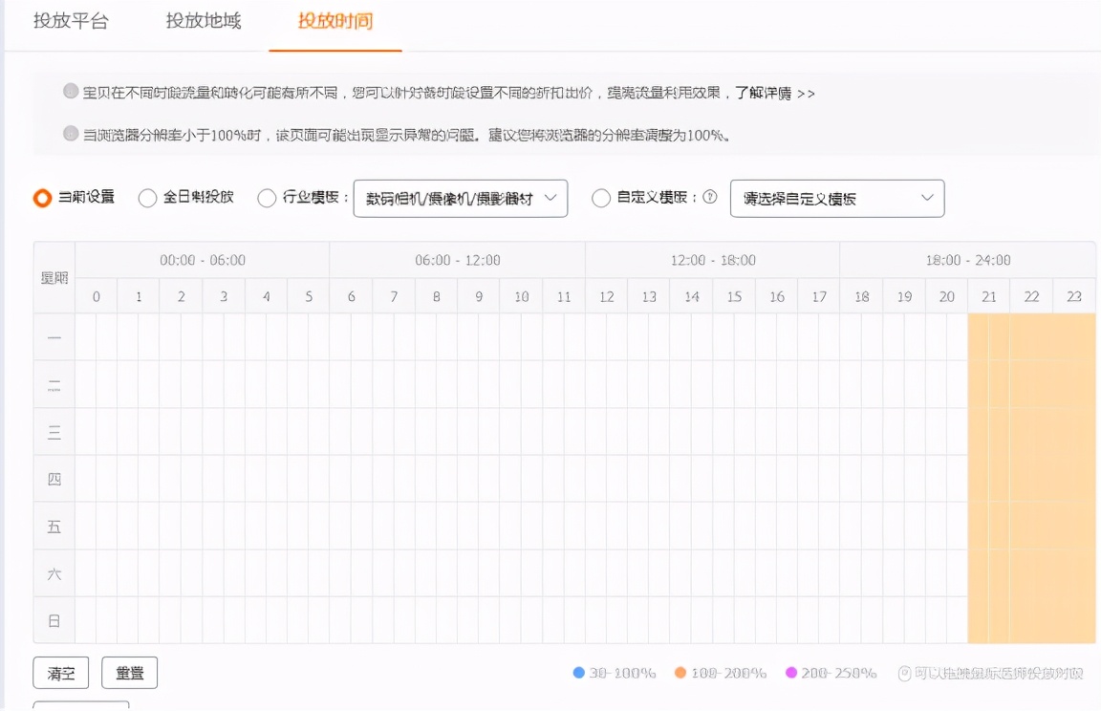Select the 当前设置 radio button
Screen dimensions: 1101x711
click(x=43, y=198)
